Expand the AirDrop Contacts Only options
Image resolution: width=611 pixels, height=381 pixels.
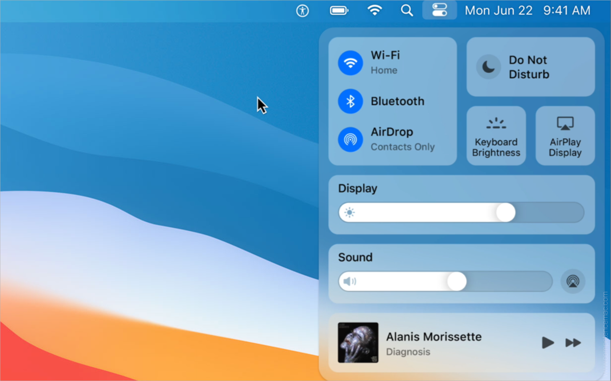tap(403, 147)
